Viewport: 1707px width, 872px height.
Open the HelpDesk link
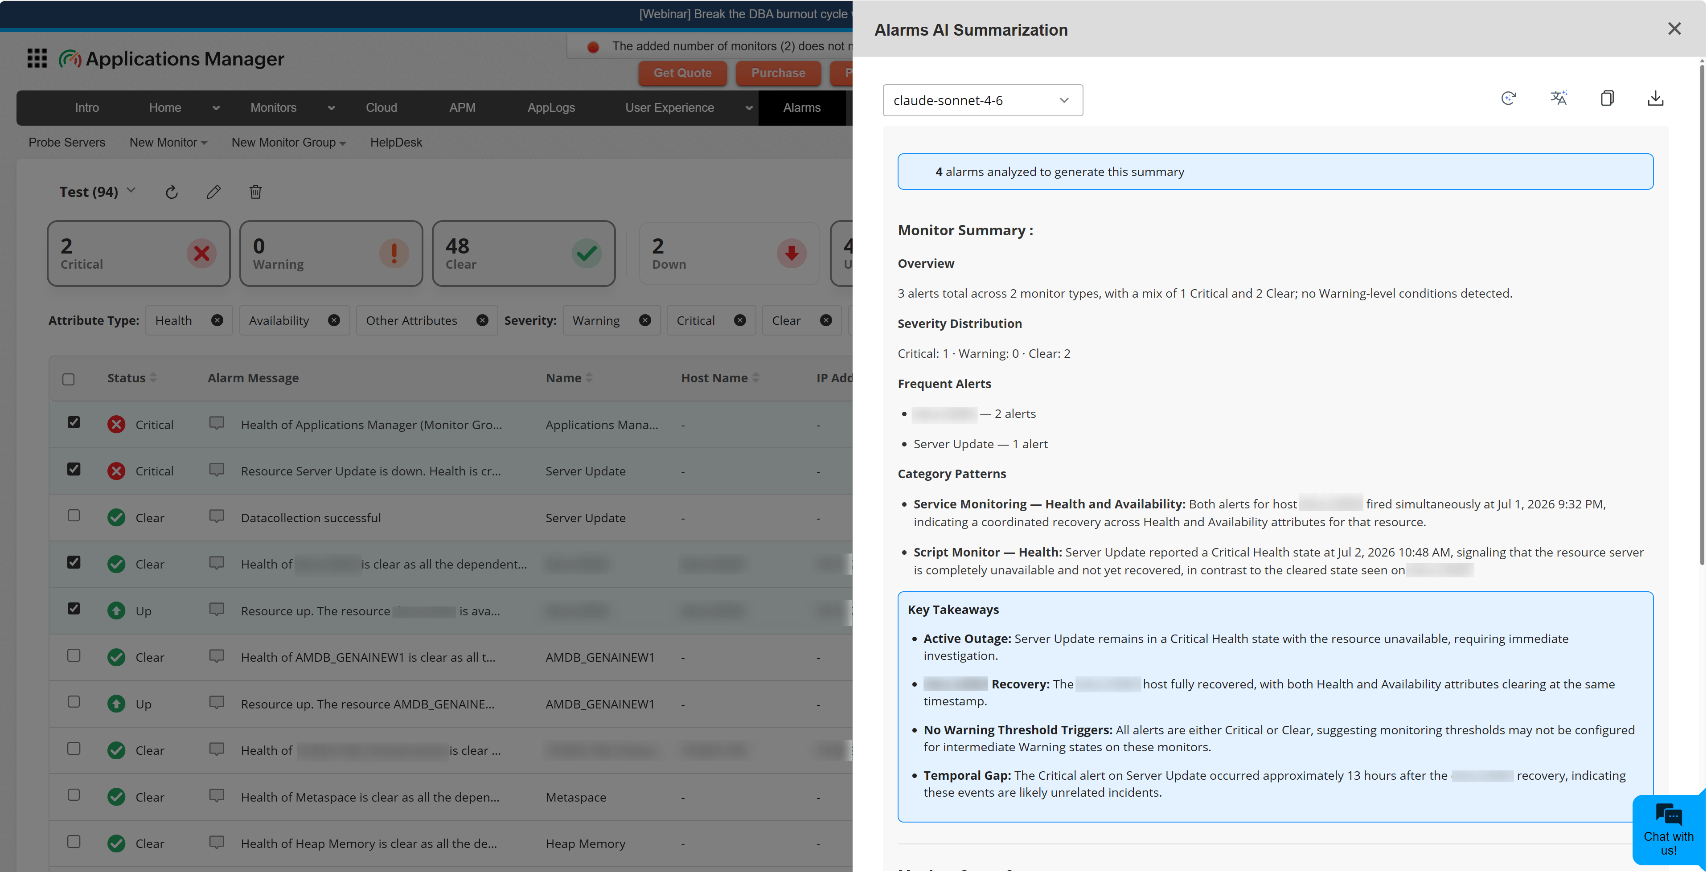(396, 143)
